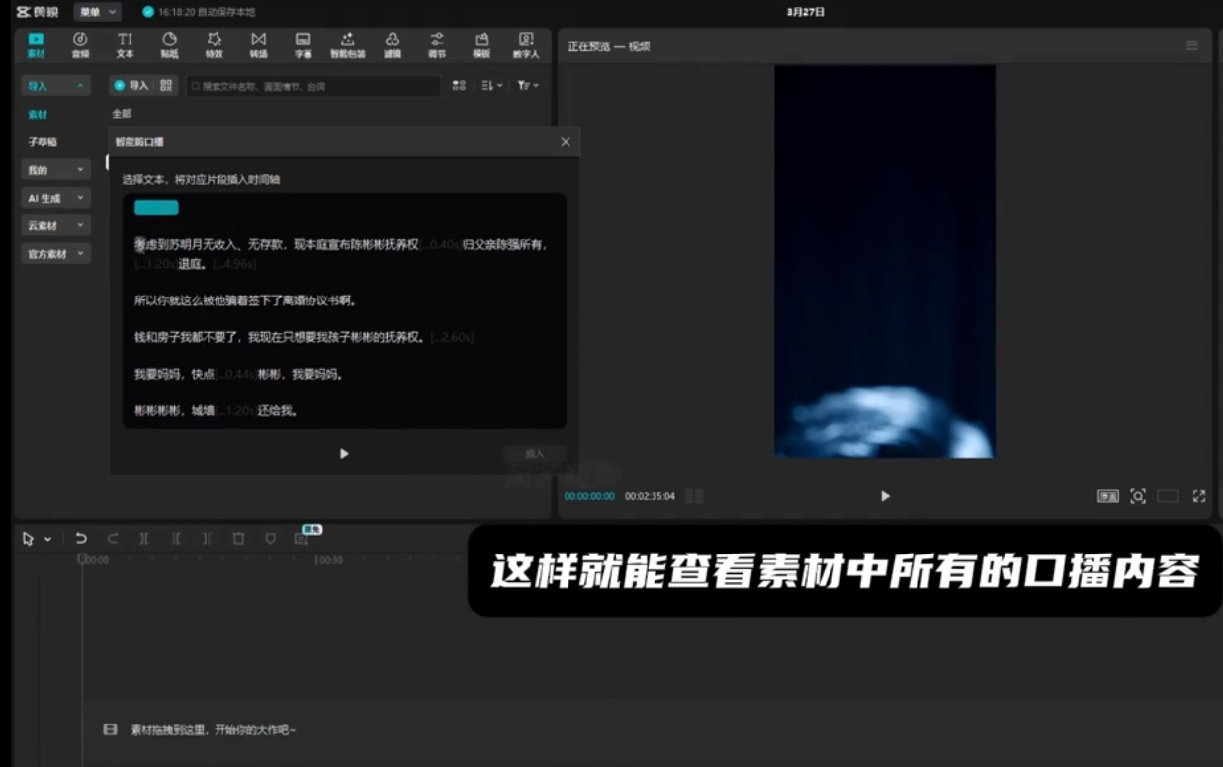The height and width of the screenshot is (767, 1223).
Task: Open the 滤镜 (Filters) panel
Action: (393, 44)
